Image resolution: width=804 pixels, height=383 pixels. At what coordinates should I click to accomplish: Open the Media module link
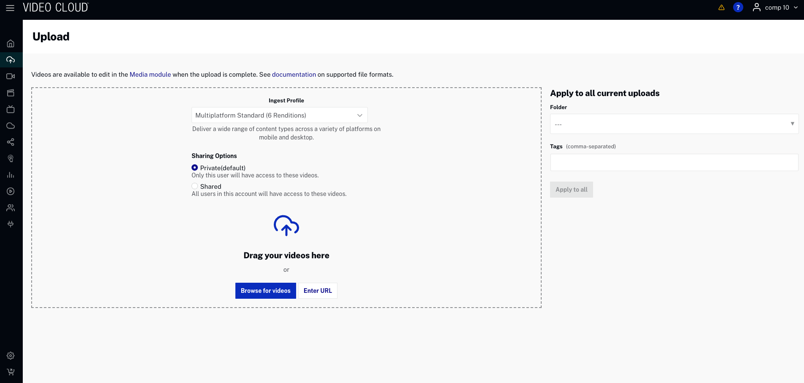150,75
